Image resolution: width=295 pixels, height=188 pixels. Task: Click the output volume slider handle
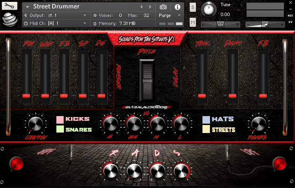click(x=265, y=24)
